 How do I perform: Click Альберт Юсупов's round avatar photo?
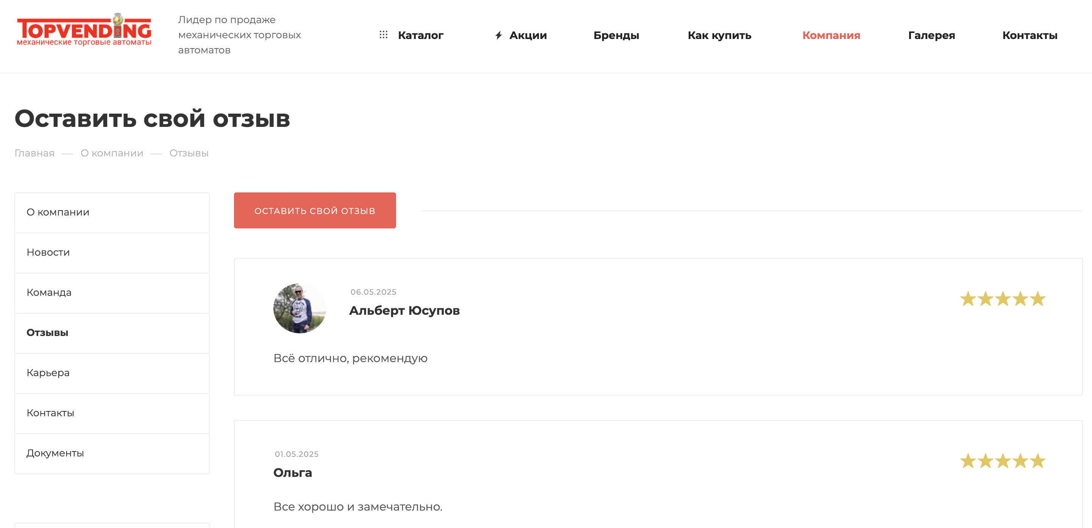[x=300, y=308]
